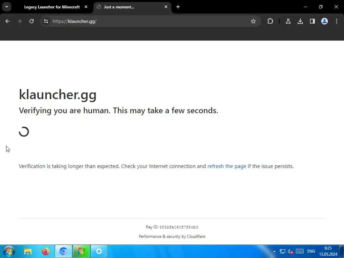Reload the klauncher.gg page
The image size is (344, 258).
(32, 21)
